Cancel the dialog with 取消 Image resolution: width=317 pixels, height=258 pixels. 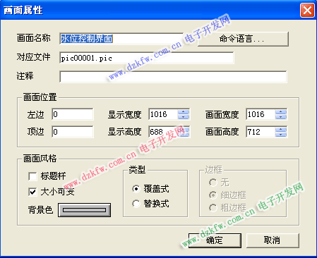(x=273, y=240)
